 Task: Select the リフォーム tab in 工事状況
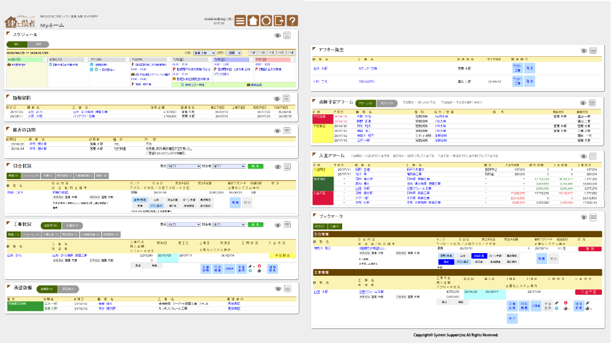[x=31, y=235]
